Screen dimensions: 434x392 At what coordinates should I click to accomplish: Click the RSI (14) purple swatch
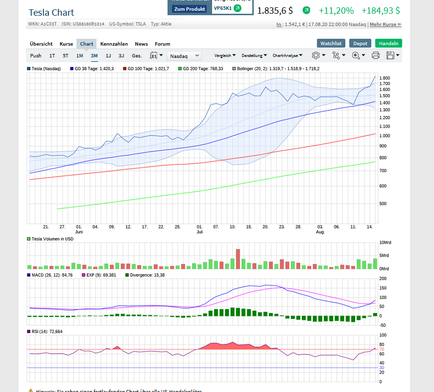28,331
